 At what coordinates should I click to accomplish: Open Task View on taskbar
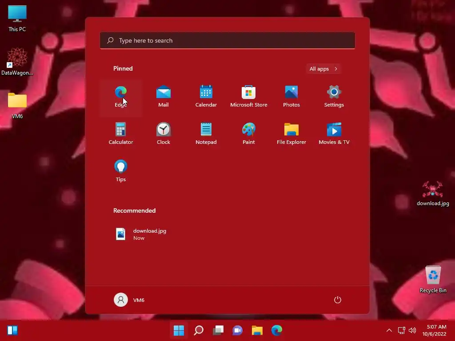pos(218,330)
